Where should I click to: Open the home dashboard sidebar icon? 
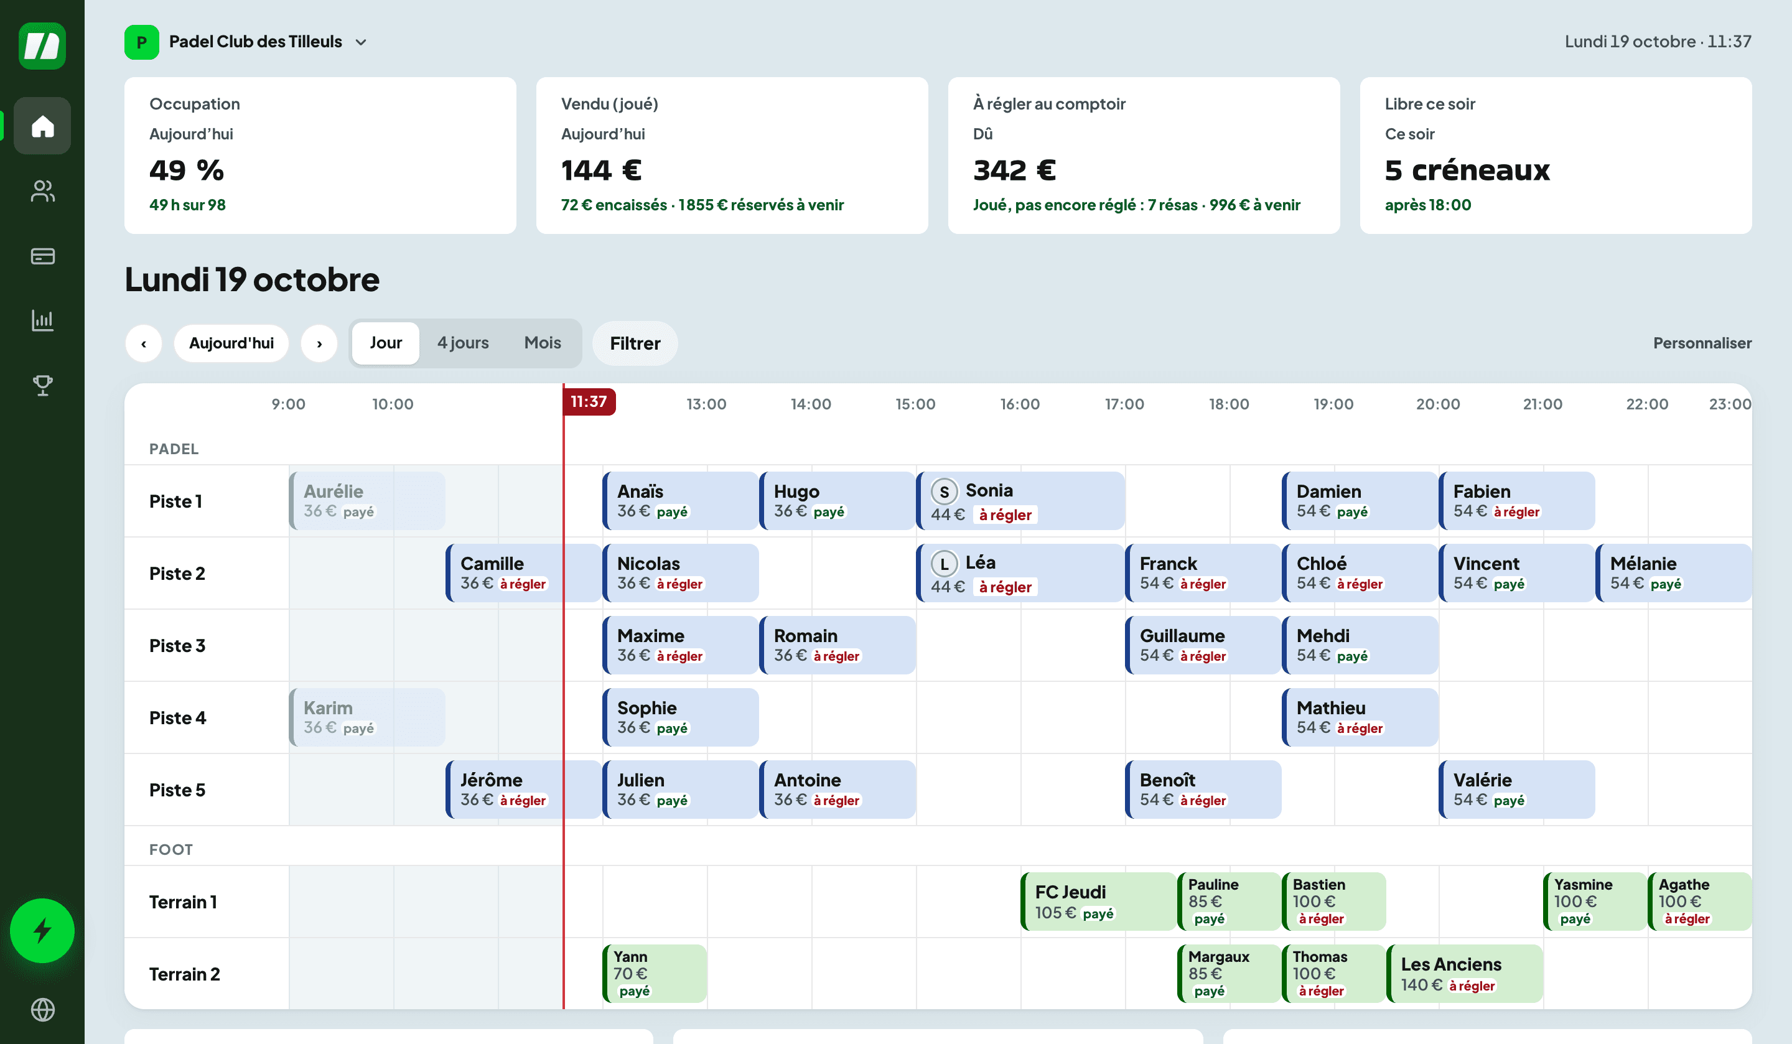[x=42, y=126]
